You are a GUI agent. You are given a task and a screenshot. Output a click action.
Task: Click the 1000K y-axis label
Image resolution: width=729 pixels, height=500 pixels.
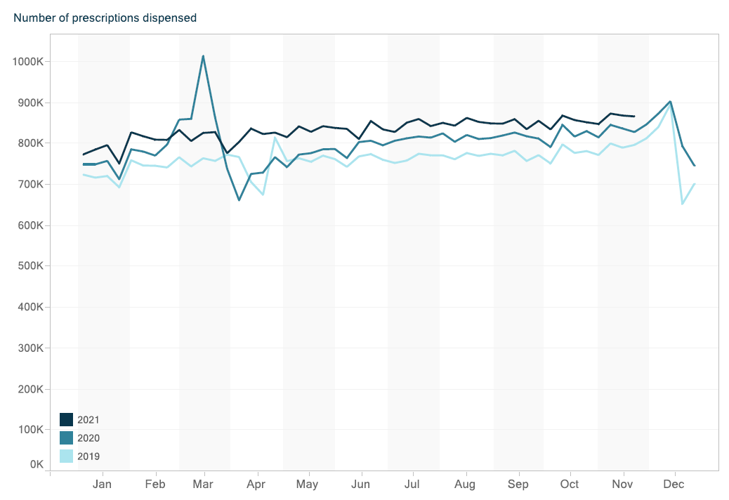click(x=28, y=62)
